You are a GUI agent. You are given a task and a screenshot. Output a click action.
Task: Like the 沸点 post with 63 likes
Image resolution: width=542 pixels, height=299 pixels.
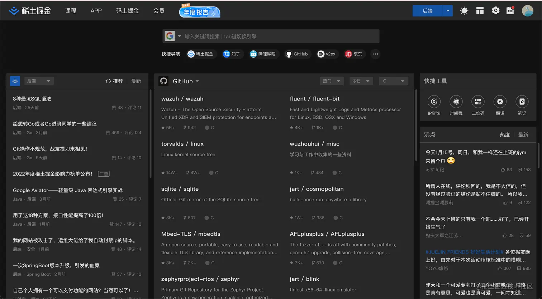pos(506,170)
